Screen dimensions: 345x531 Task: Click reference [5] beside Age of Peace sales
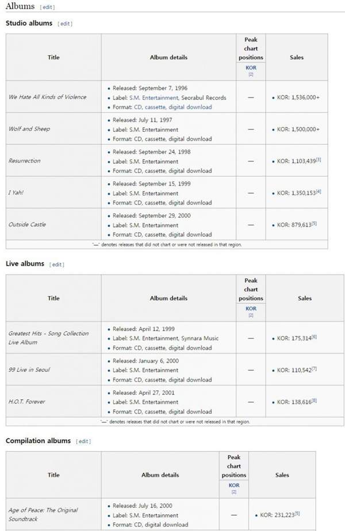[298, 514]
